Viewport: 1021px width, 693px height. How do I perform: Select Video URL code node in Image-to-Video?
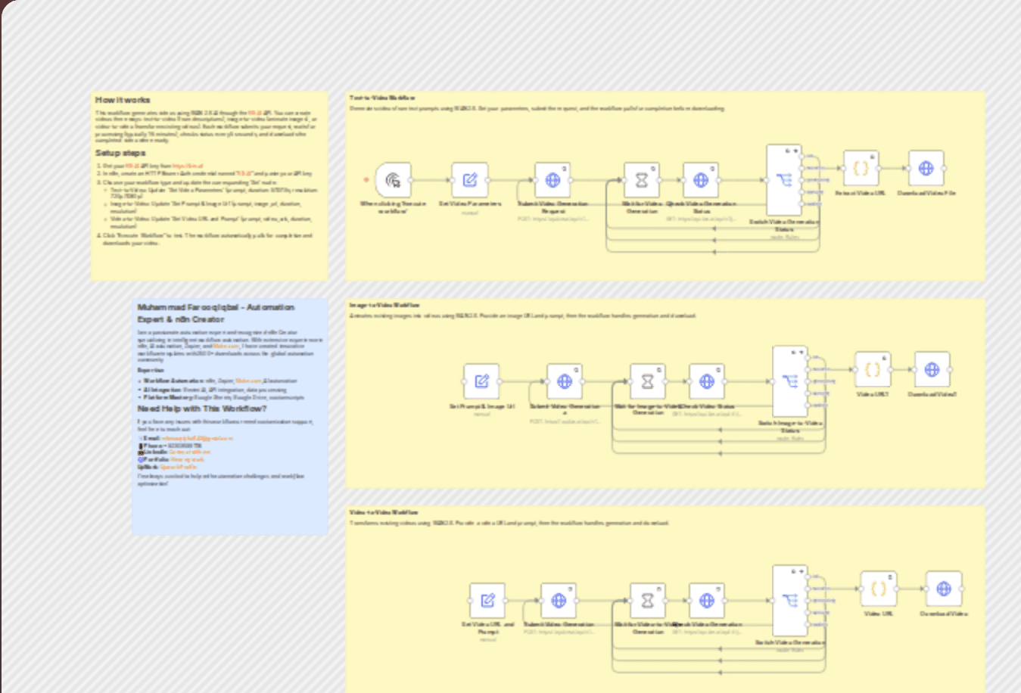click(x=873, y=370)
